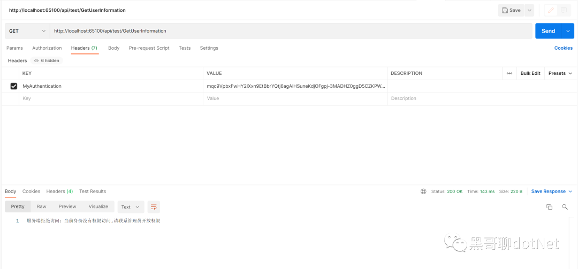This screenshot has width=578, height=269.
Task: Open search in response using magnifier icon
Action: (x=565, y=207)
